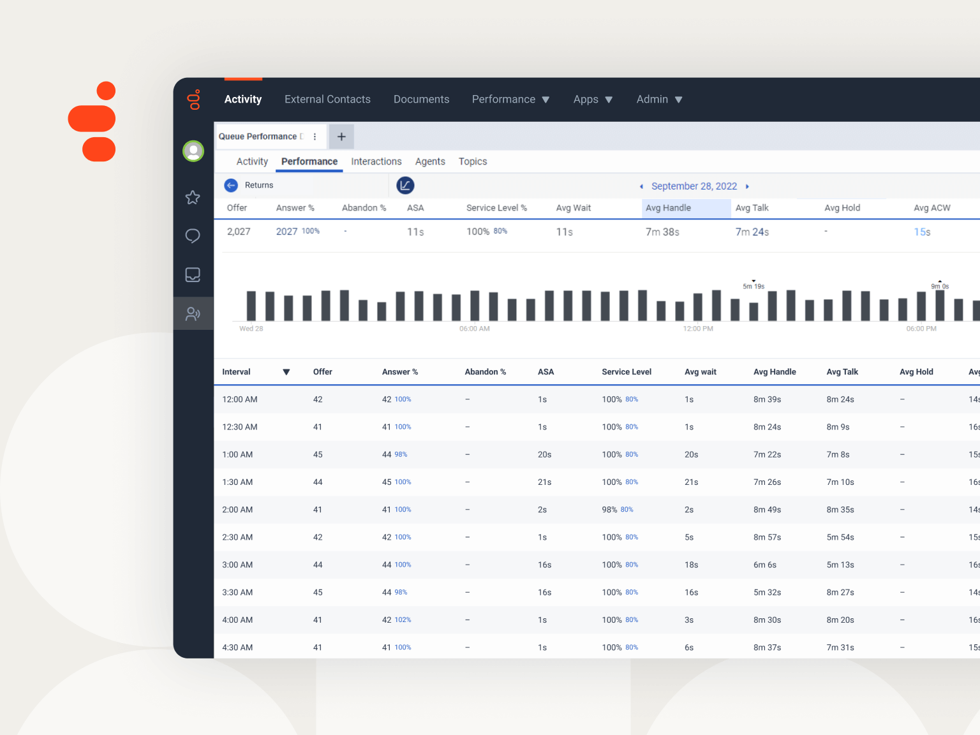
Task: Select the 12:30 AM interval row
Action: click(597, 427)
